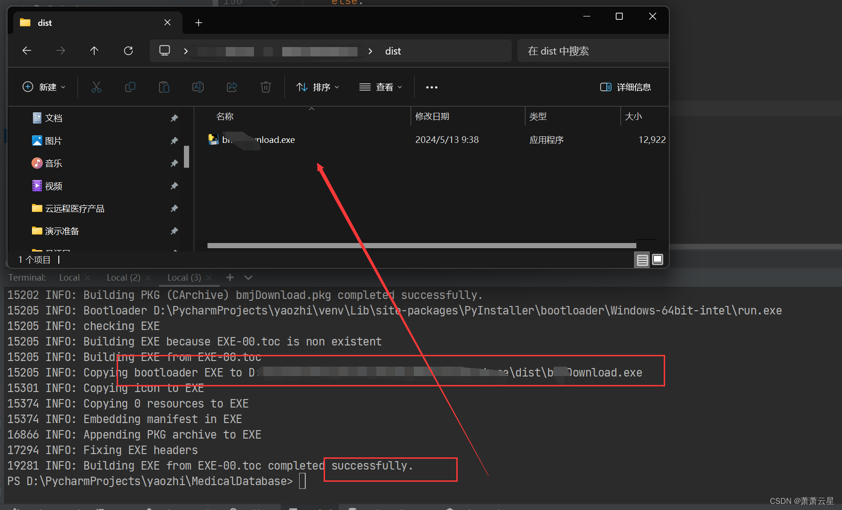Click pin icon next to 音乐
842x510 pixels.
(x=174, y=163)
